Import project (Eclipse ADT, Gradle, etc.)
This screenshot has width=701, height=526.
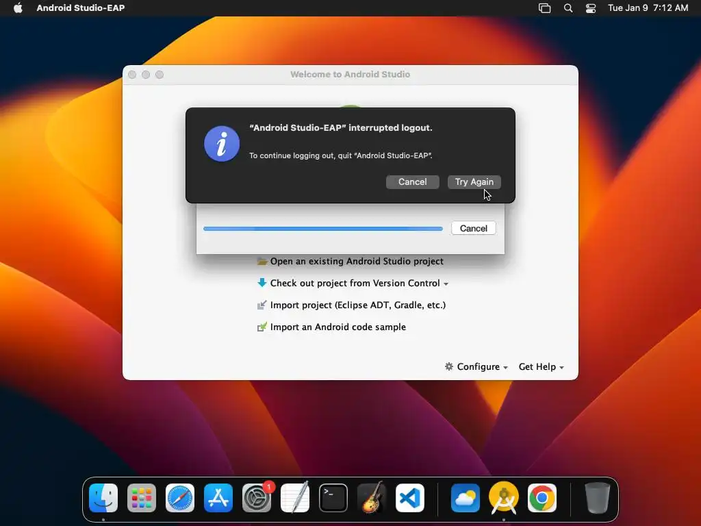tap(357, 305)
